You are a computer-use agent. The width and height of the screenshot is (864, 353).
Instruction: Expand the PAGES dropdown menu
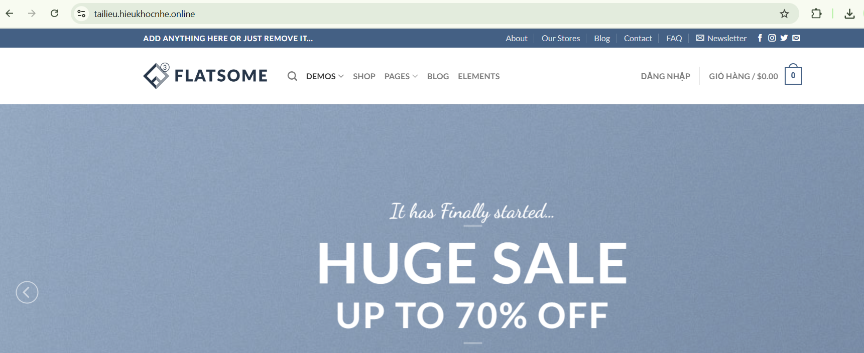coord(401,76)
